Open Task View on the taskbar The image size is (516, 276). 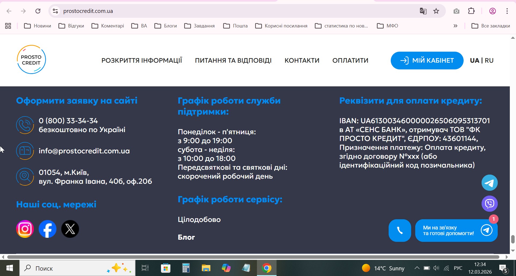tap(145, 268)
